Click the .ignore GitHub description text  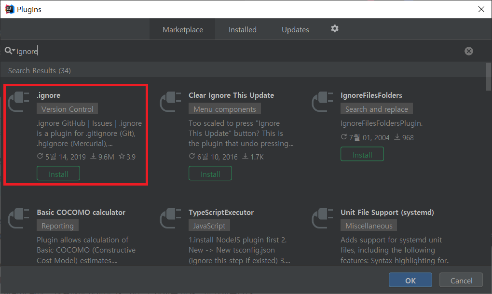[x=89, y=134]
